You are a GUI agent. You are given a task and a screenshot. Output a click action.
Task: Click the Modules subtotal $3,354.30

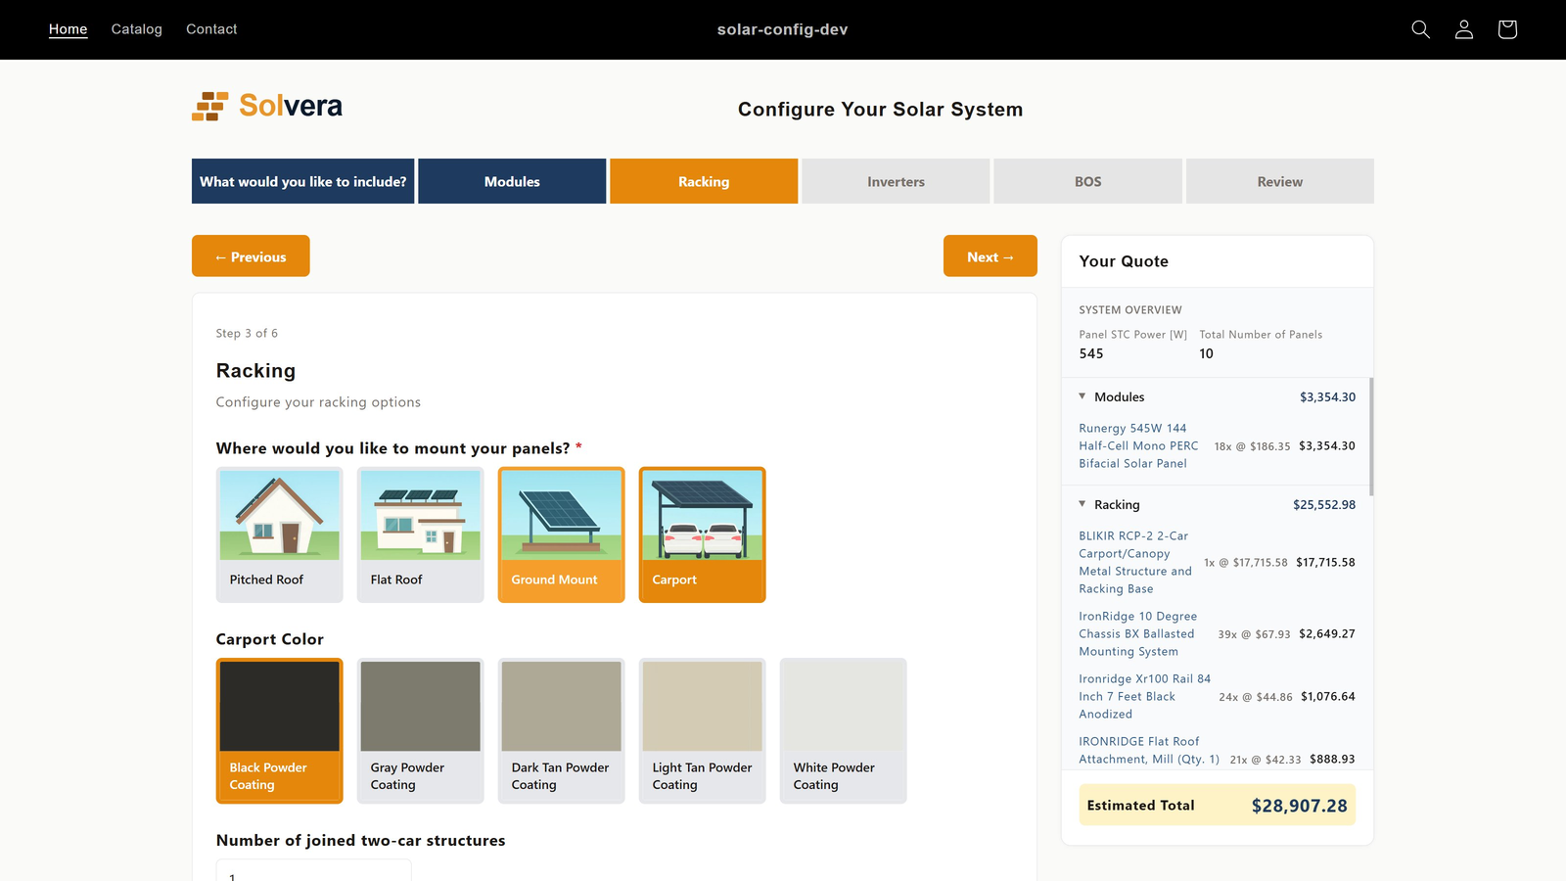[x=1327, y=397]
